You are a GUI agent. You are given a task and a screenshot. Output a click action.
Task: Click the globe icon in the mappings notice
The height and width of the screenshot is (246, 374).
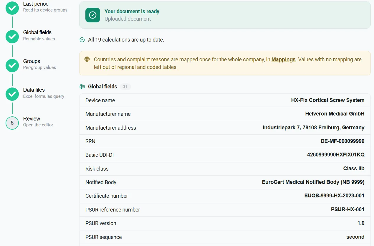[87, 59]
